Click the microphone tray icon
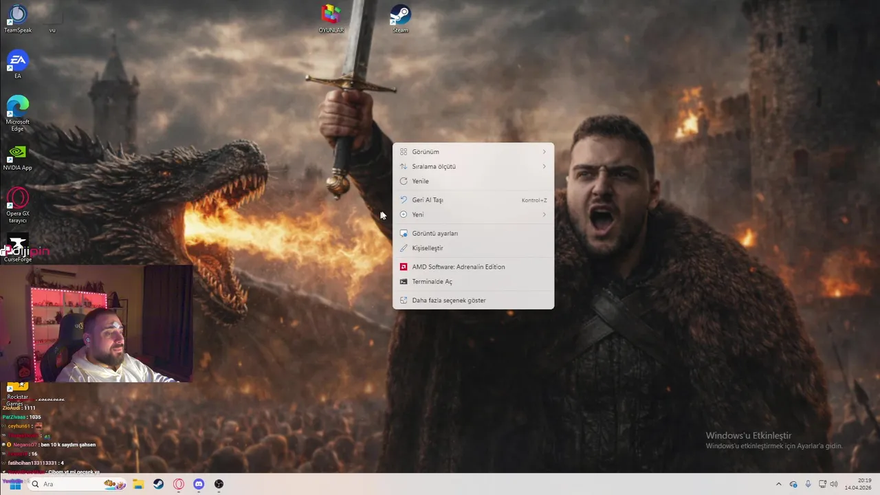Image resolution: width=880 pixels, height=495 pixels. (808, 484)
